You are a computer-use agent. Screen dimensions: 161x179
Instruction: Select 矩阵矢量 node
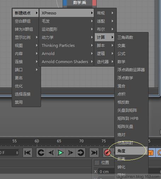coord(131,126)
